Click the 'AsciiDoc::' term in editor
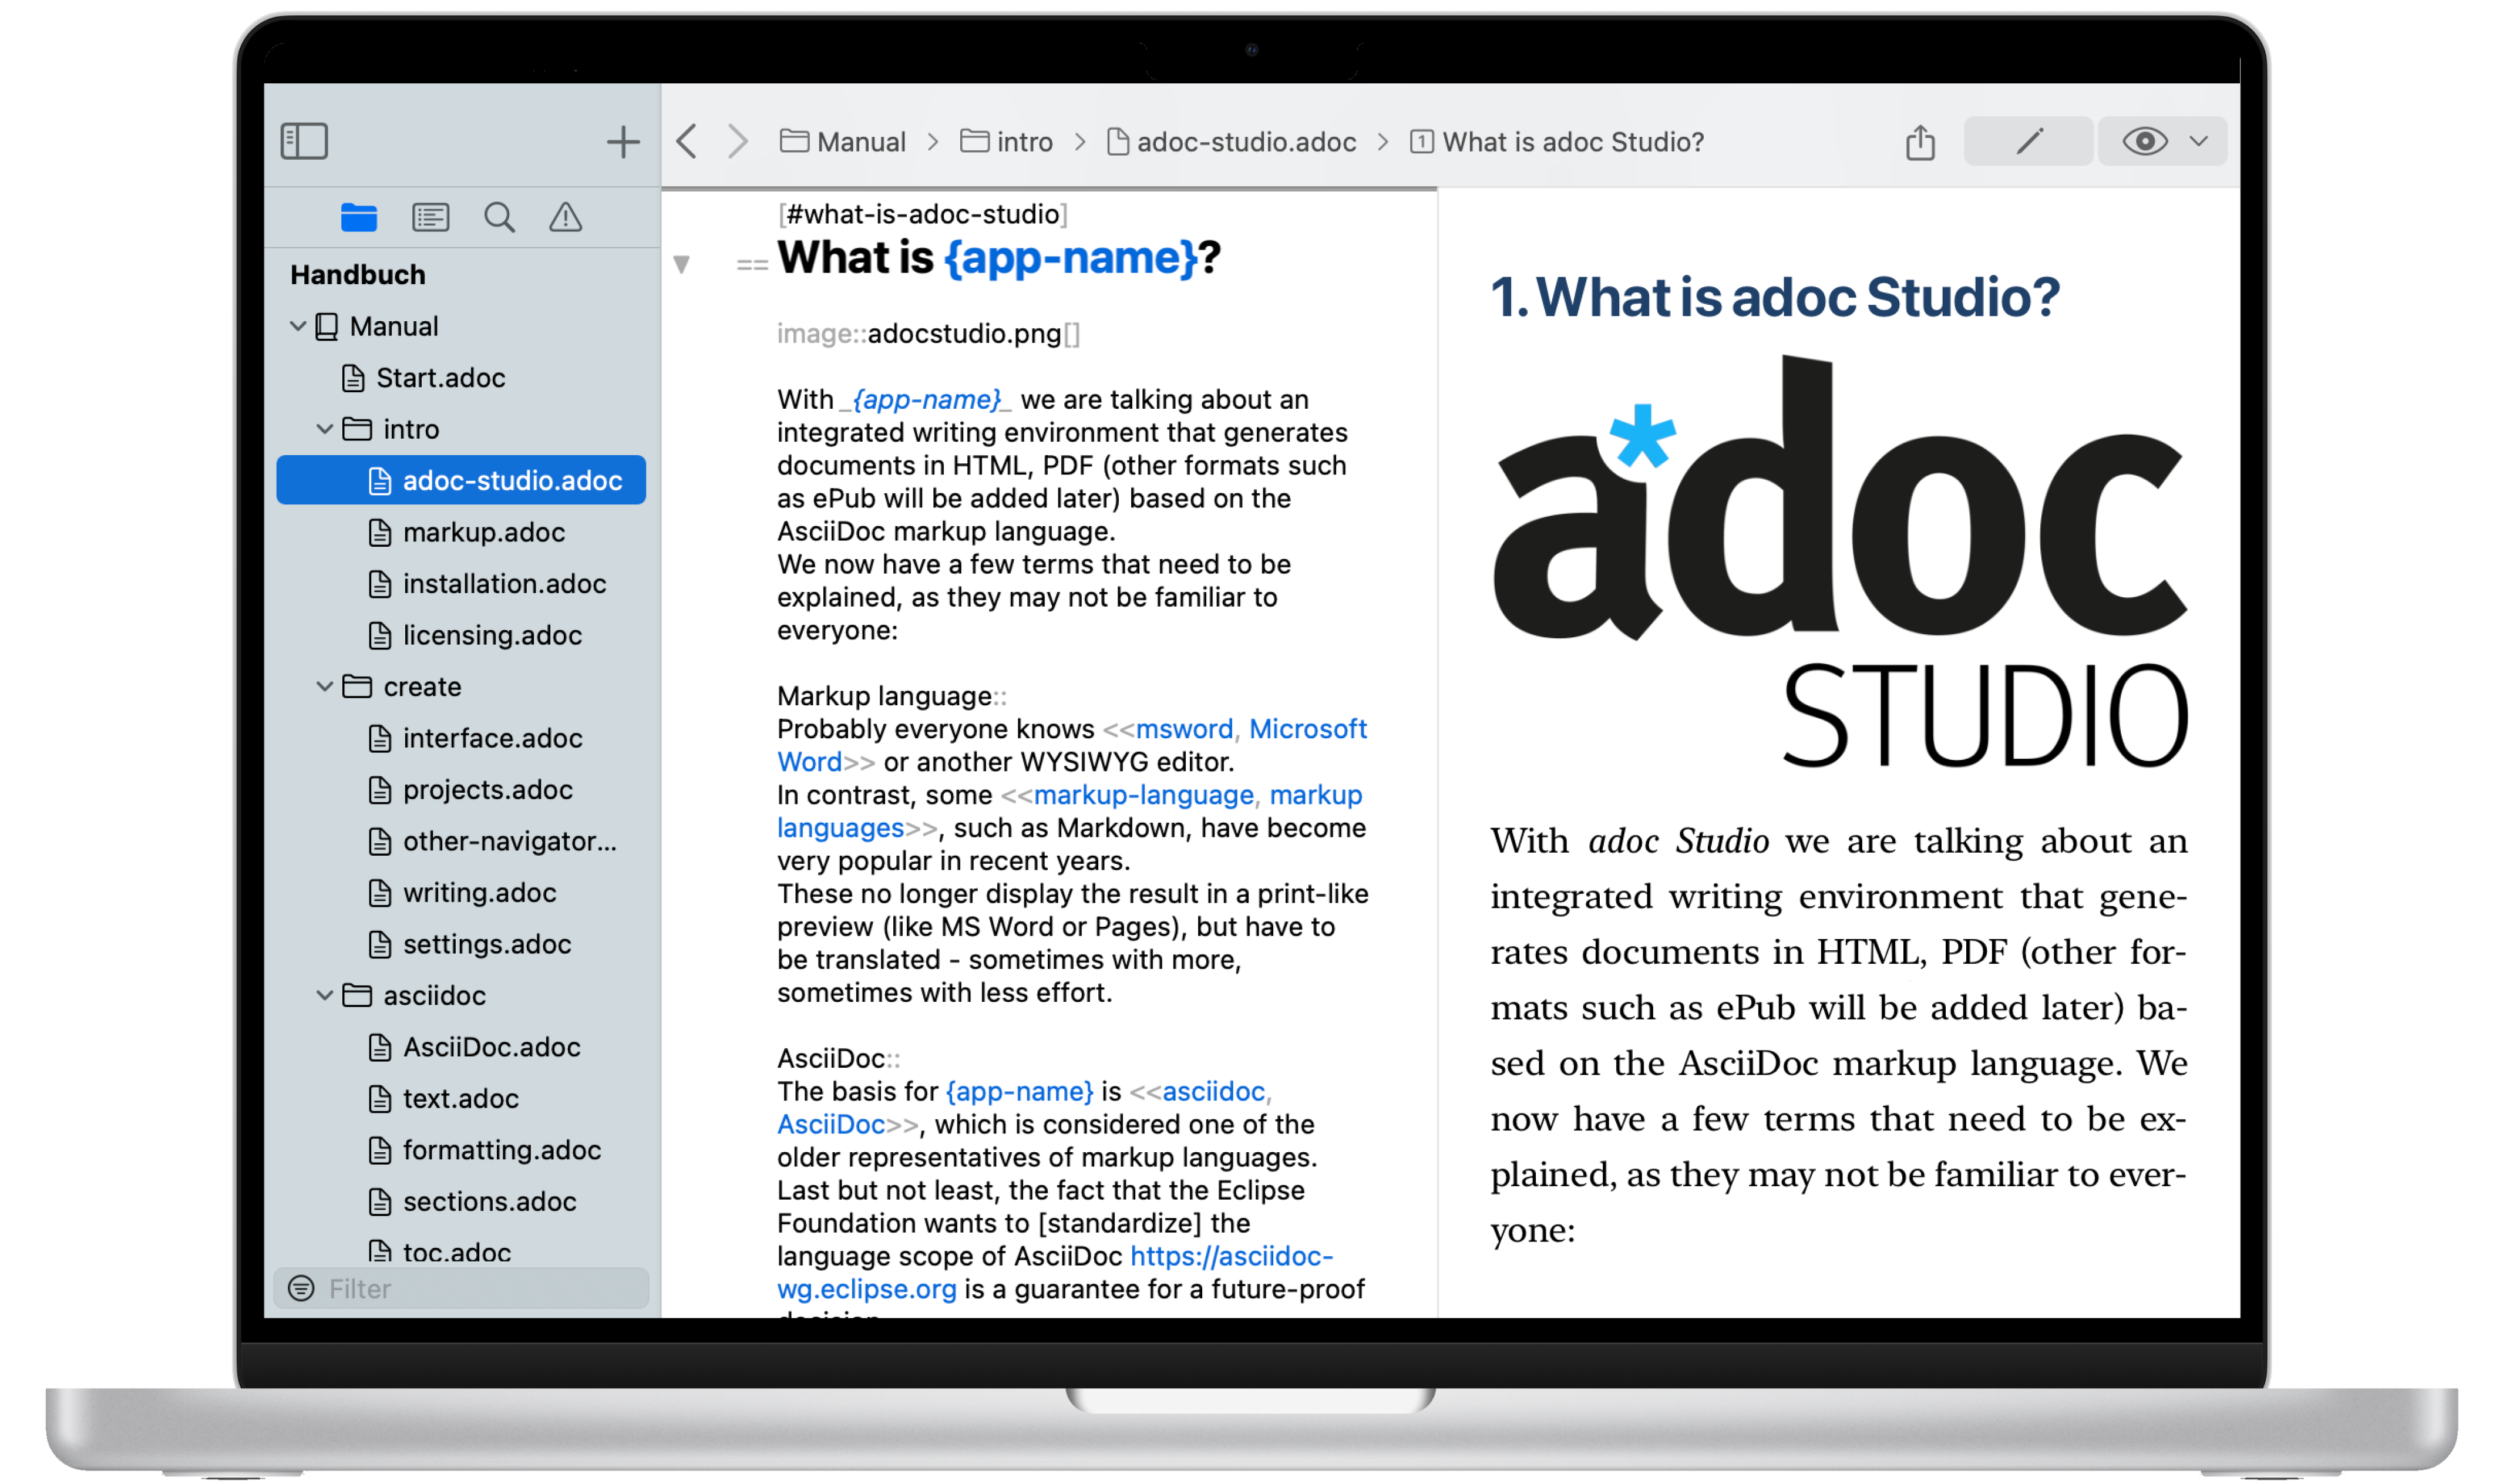Image resolution: width=2496 pixels, height=1484 pixels. point(838,1058)
